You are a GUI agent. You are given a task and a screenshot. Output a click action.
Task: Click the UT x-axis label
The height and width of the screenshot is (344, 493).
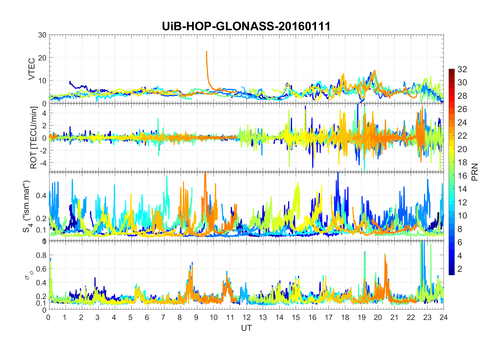[246, 328]
